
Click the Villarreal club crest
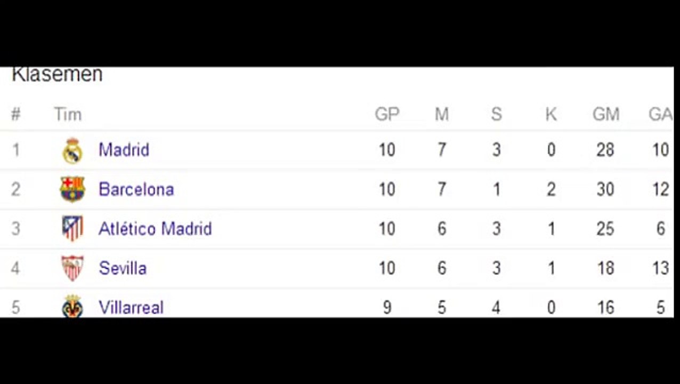click(x=72, y=307)
